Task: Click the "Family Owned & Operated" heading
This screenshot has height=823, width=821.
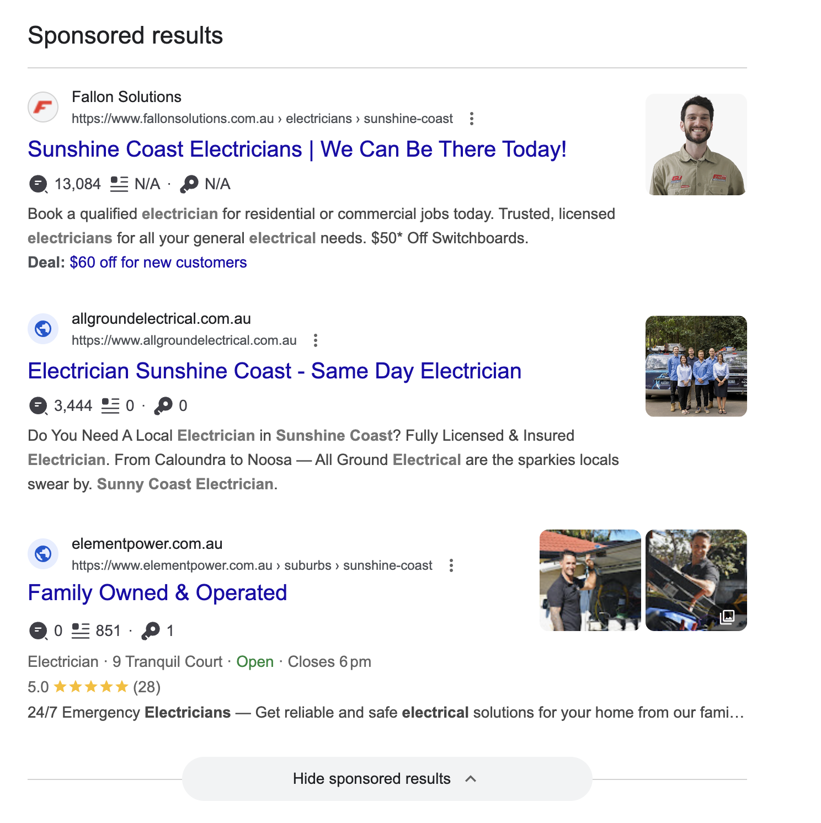Action: coord(157,593)
